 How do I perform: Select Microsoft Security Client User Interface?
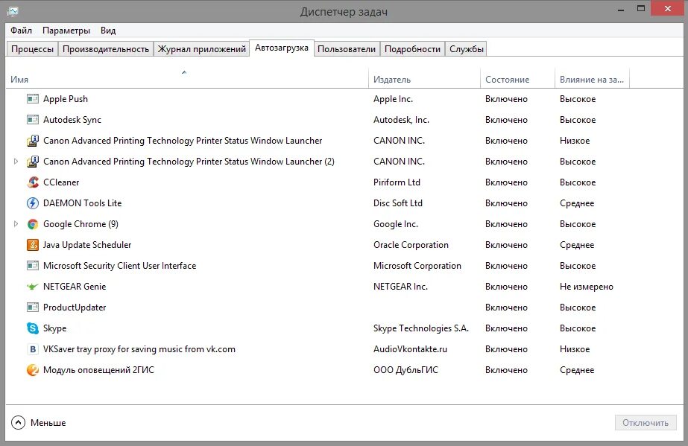[x=119, y=266]
